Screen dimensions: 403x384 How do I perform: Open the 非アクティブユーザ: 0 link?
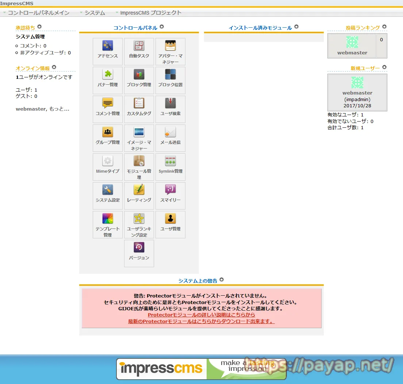pyautogui.click(x=45, y=53)
